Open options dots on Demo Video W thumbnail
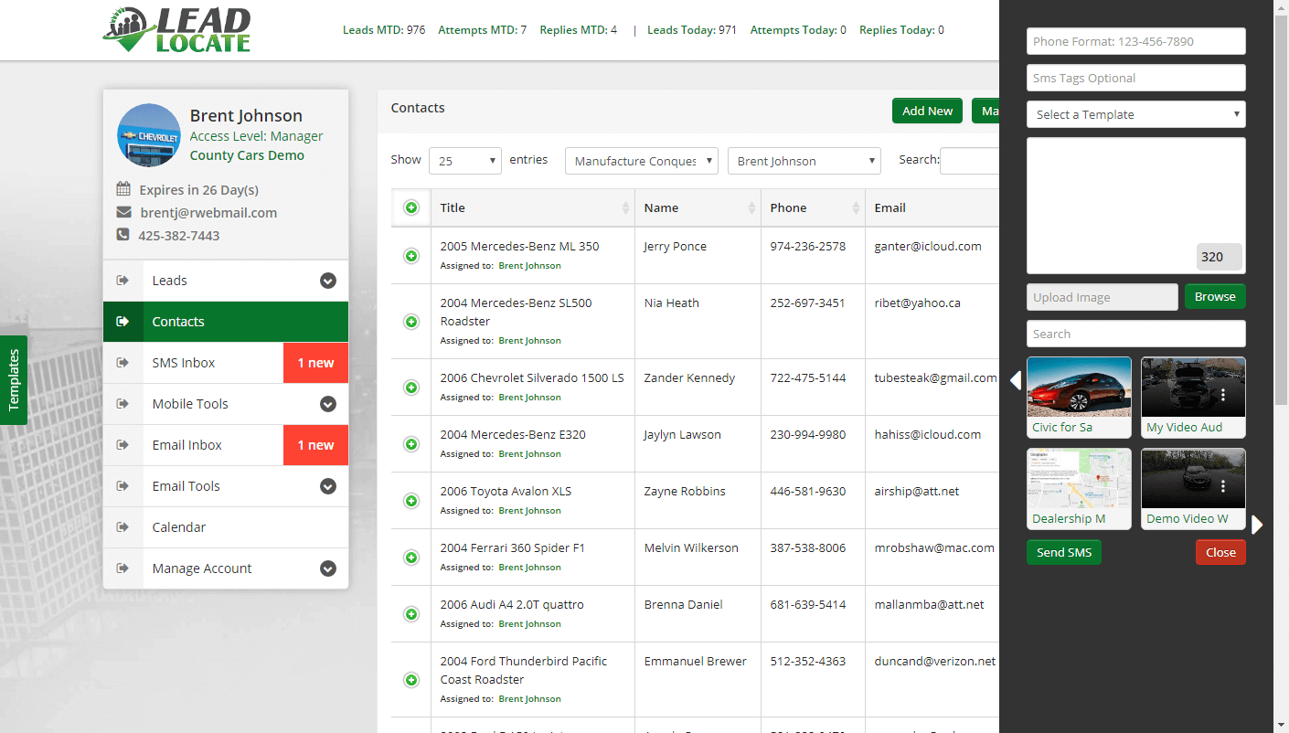Viewport: 1289px width, 733px height. [x=1223, y=486]
